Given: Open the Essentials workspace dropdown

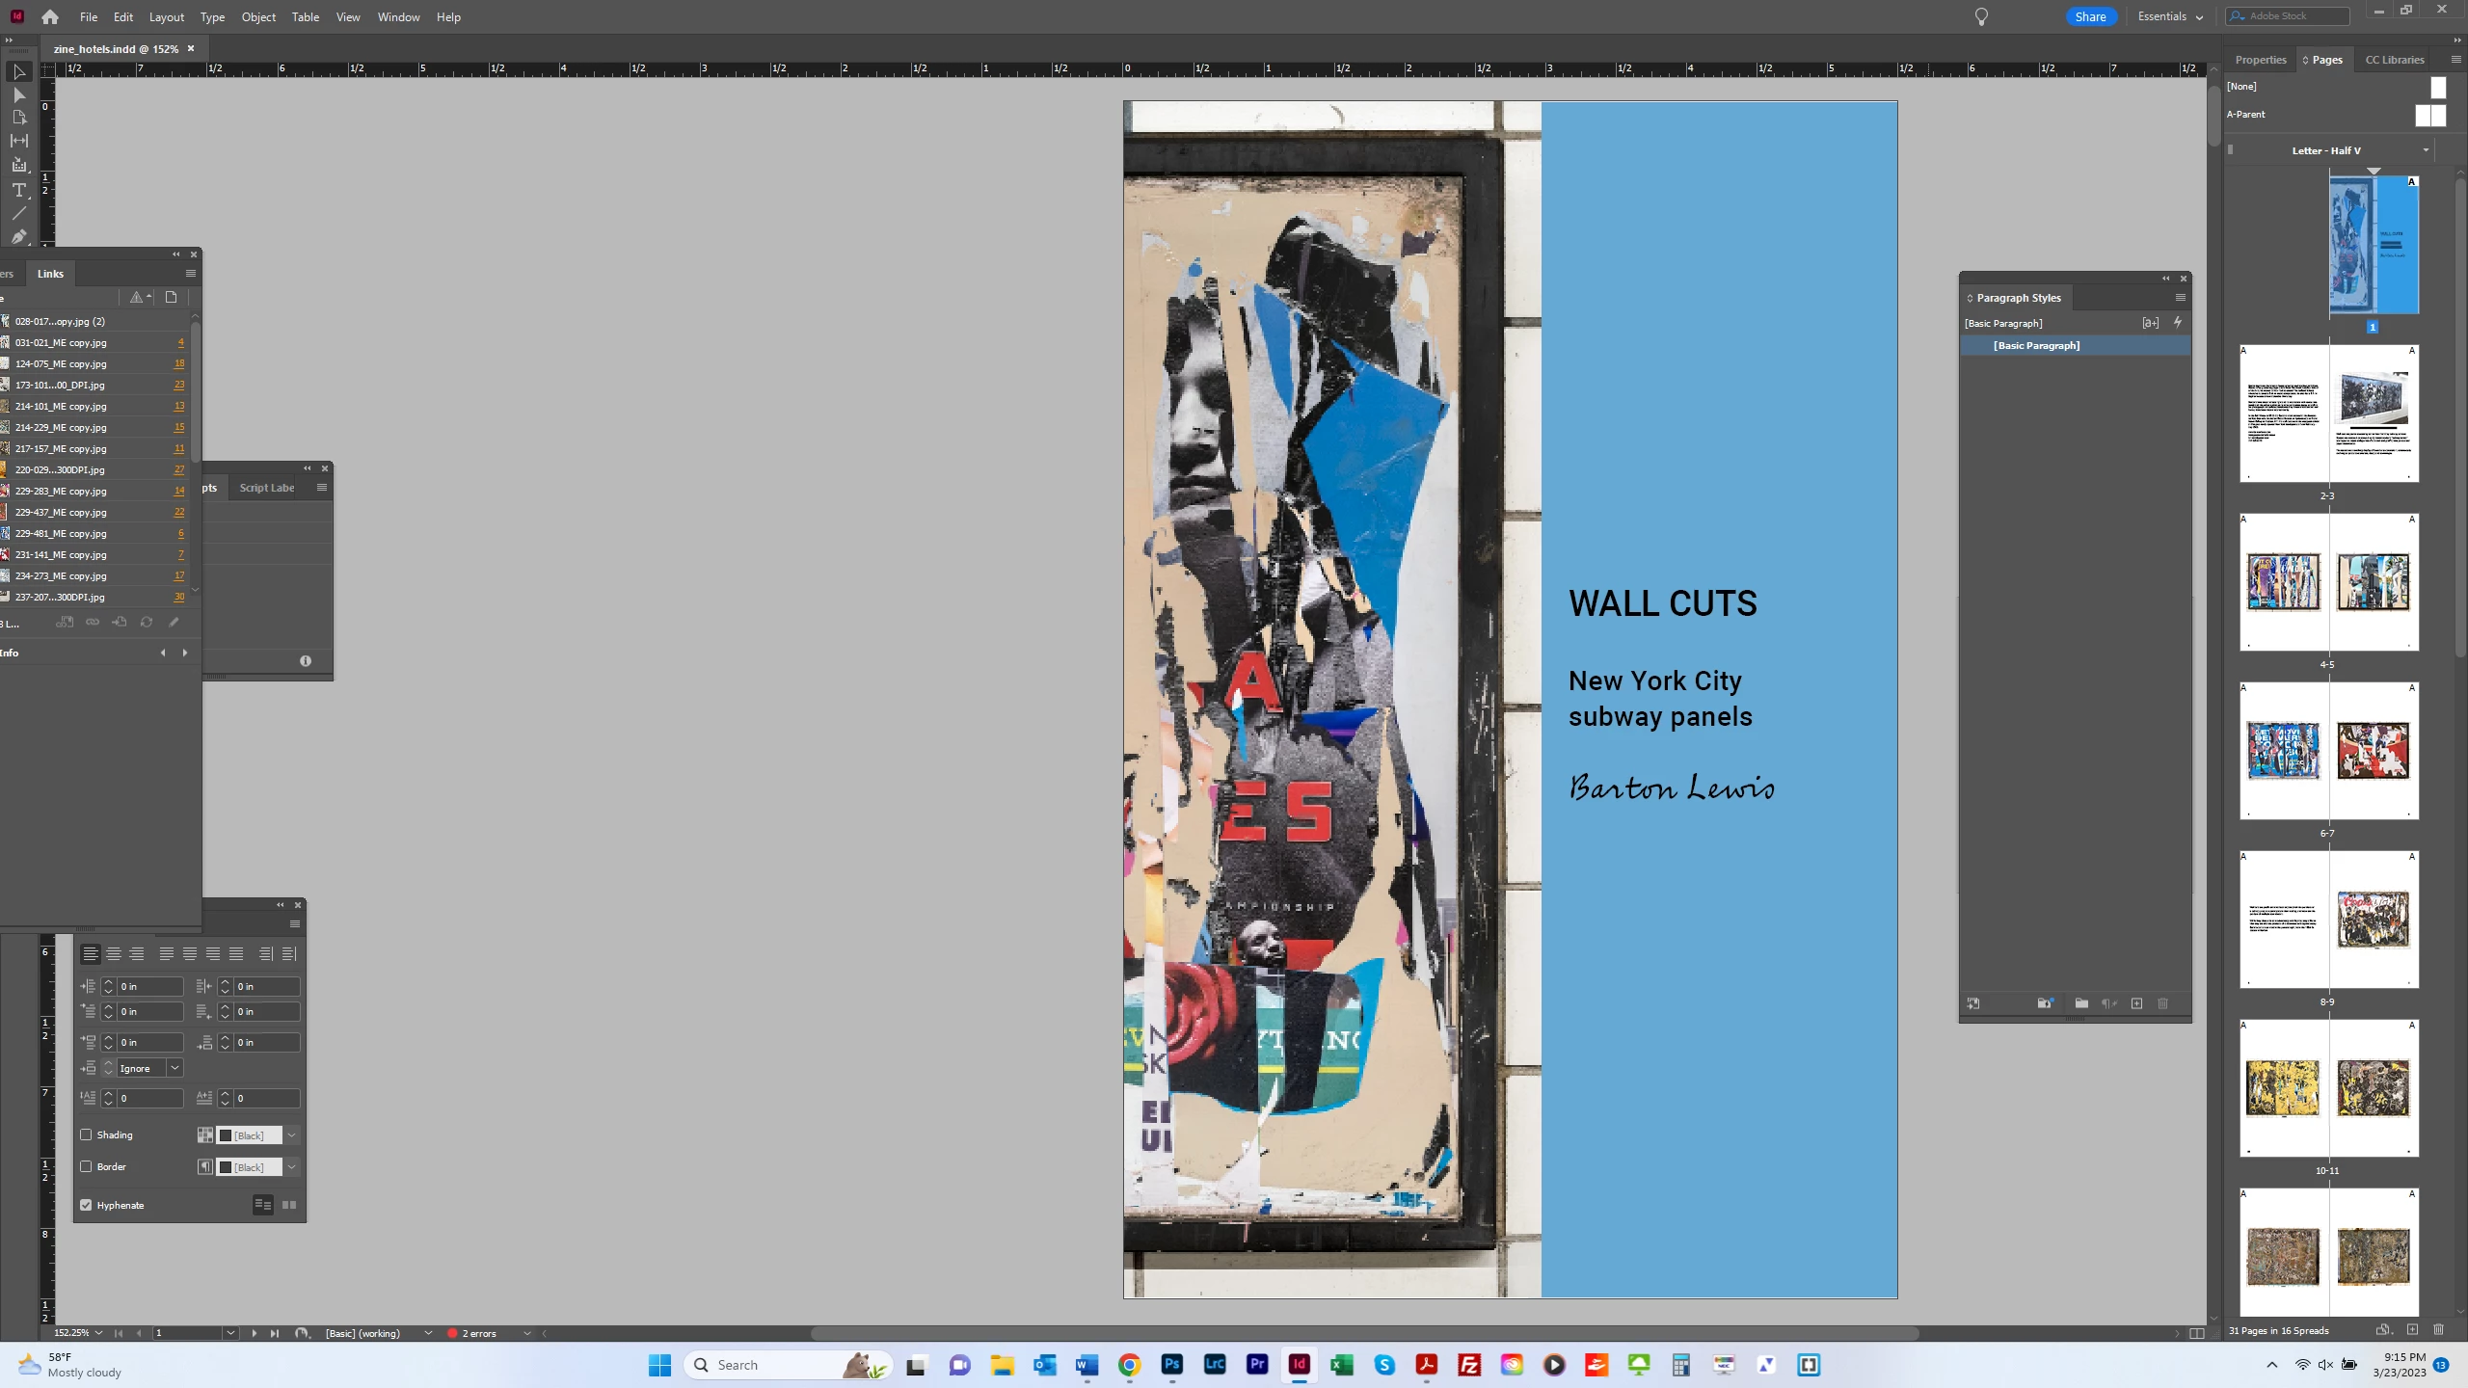Looking at the screenshot, I should [2171, 16].
